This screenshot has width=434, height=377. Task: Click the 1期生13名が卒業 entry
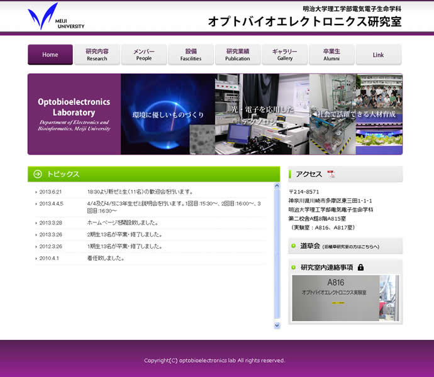click(125, 246)
